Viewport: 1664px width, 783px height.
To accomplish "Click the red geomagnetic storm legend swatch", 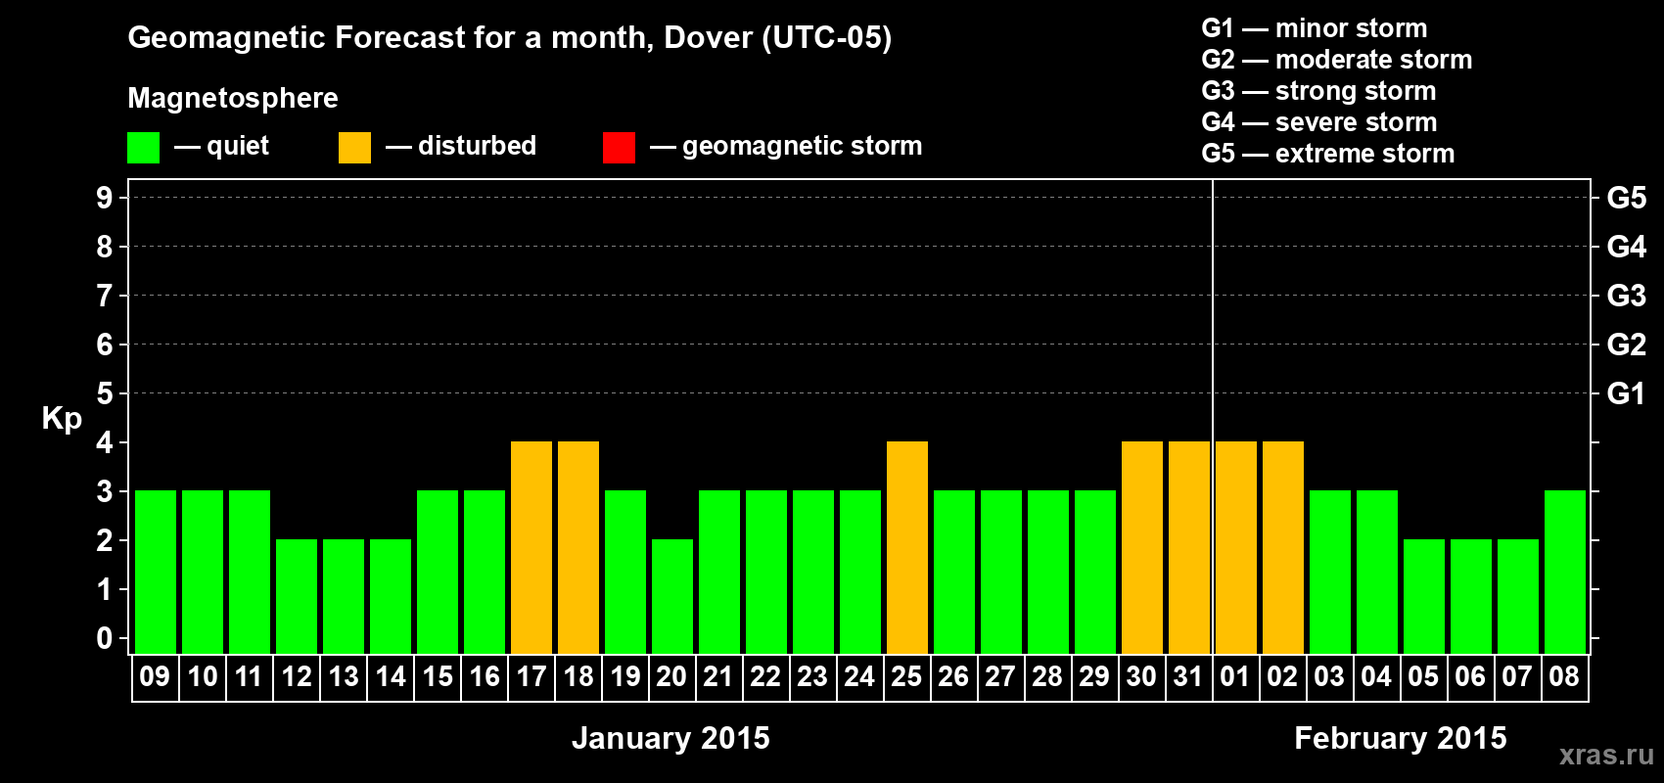I will point(619,148).
